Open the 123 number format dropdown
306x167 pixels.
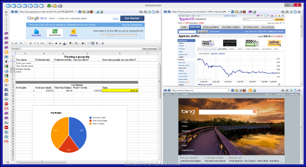click(43, 43)
